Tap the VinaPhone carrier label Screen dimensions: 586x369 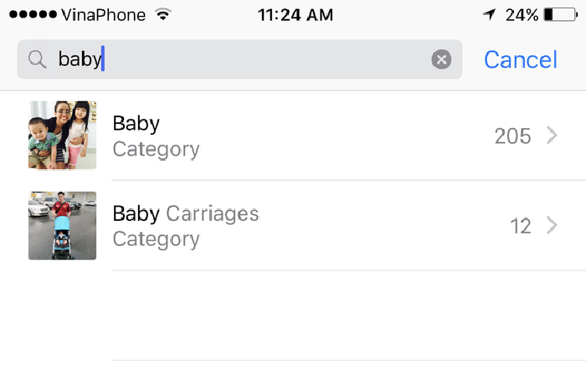[104, 15]
